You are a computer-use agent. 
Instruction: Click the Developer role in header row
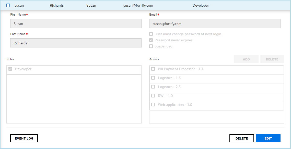pyautogui.click(x=201, y=5)
